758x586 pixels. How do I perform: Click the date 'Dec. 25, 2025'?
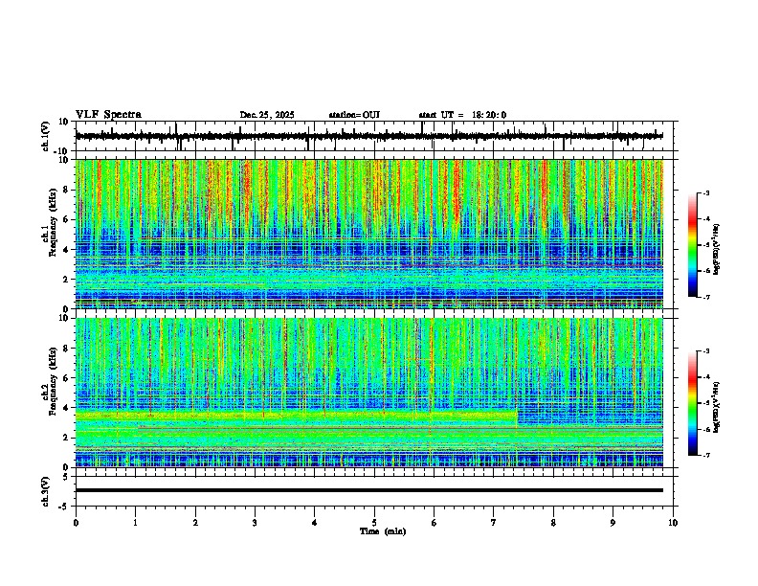[x=267, y=115]
